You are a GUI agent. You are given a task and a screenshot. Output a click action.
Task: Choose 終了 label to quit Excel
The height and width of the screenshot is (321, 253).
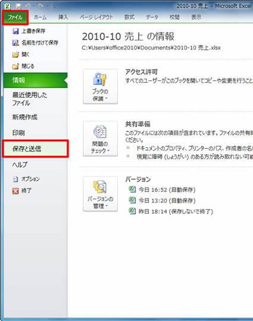(x=26, y=191)
